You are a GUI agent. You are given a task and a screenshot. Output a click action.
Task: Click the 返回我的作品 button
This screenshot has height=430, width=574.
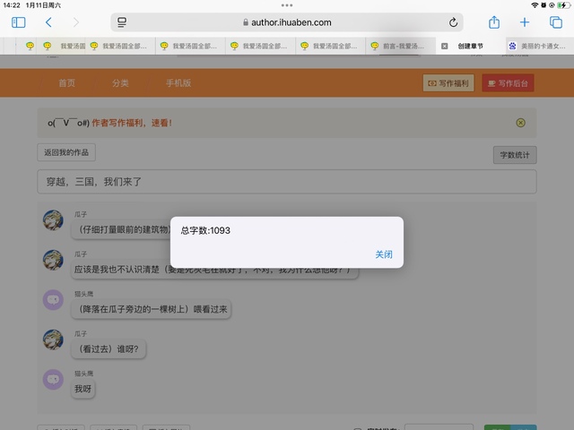click(66, 152)
